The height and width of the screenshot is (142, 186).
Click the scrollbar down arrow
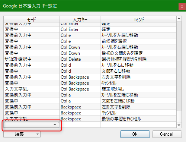click(179, 125)
